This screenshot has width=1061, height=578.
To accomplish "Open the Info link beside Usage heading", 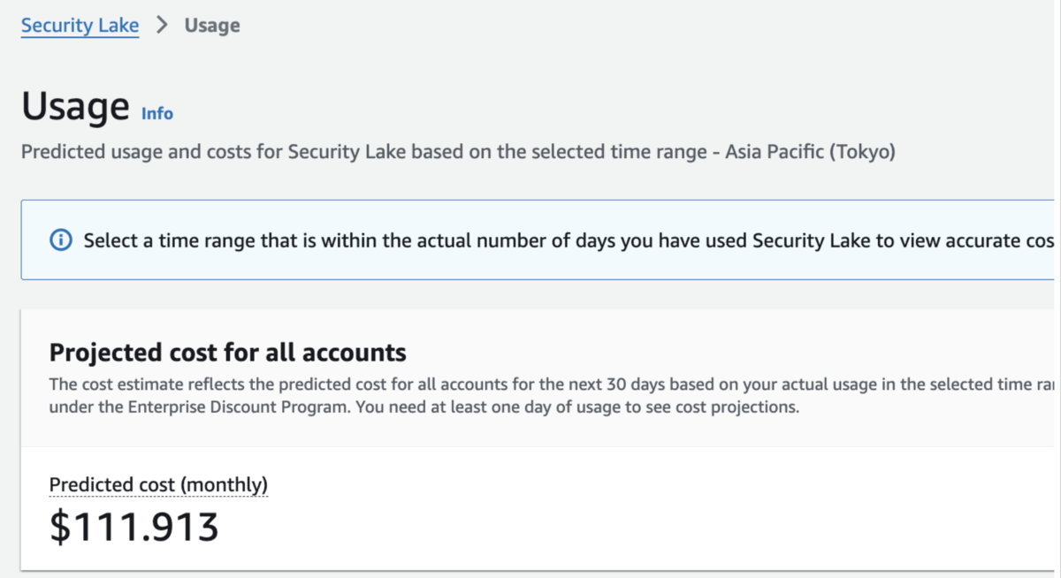I will 157,114.
